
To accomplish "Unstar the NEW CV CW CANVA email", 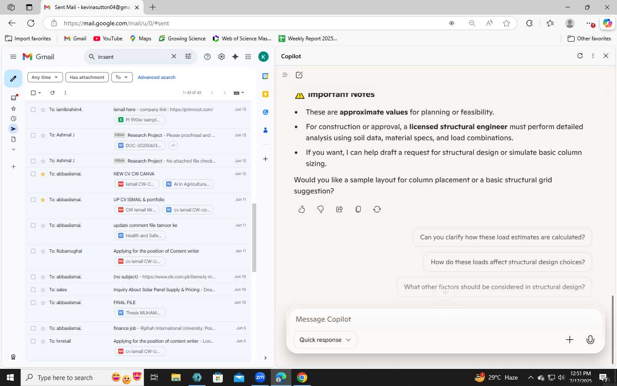I will coord(43,174).
